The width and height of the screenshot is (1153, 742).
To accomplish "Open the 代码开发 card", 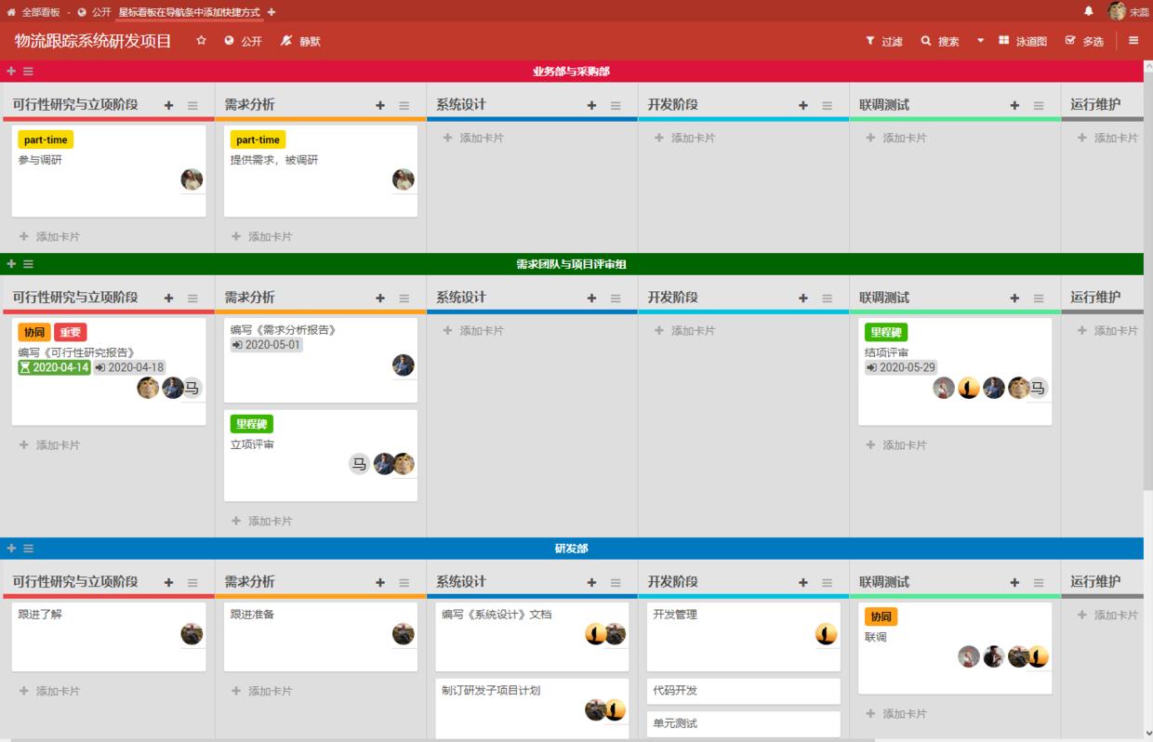I will point(743,691).
